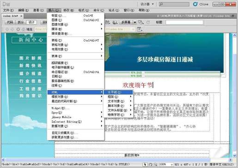Click the Hand tool in status bar
Image resolution: width=238 pixels, height=168 pixels.
pyautogui.click(x=150, y=164)
